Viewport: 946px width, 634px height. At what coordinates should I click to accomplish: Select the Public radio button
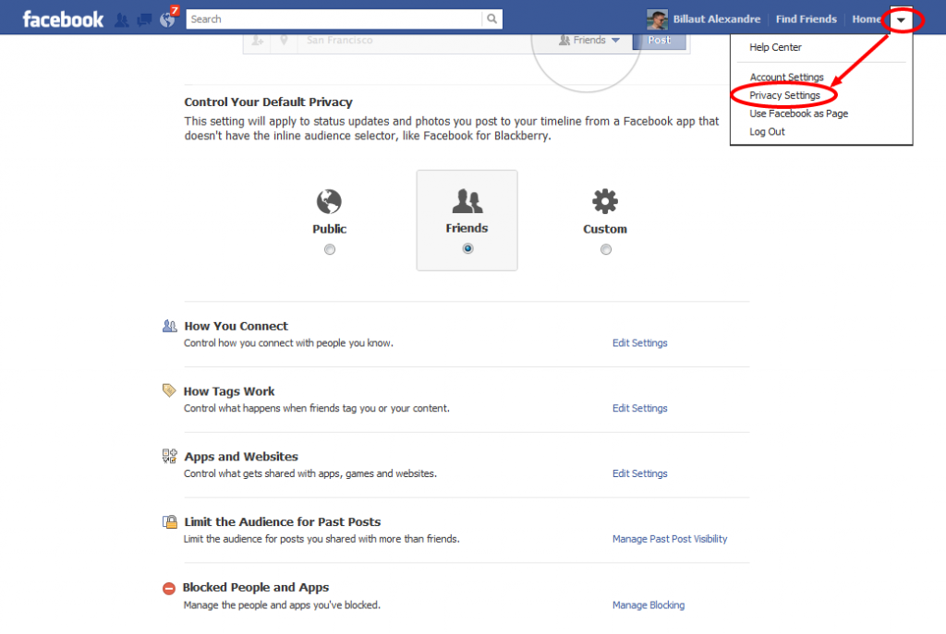pos(330,249)
